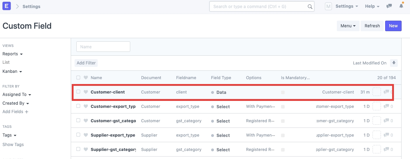Open the Help menu in navbar

pos(372,6)
